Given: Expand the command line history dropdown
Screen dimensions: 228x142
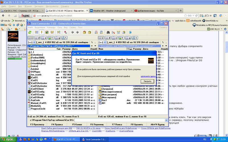Looking at the screenshot, I should pyautogui.click(x=166, y=120).
